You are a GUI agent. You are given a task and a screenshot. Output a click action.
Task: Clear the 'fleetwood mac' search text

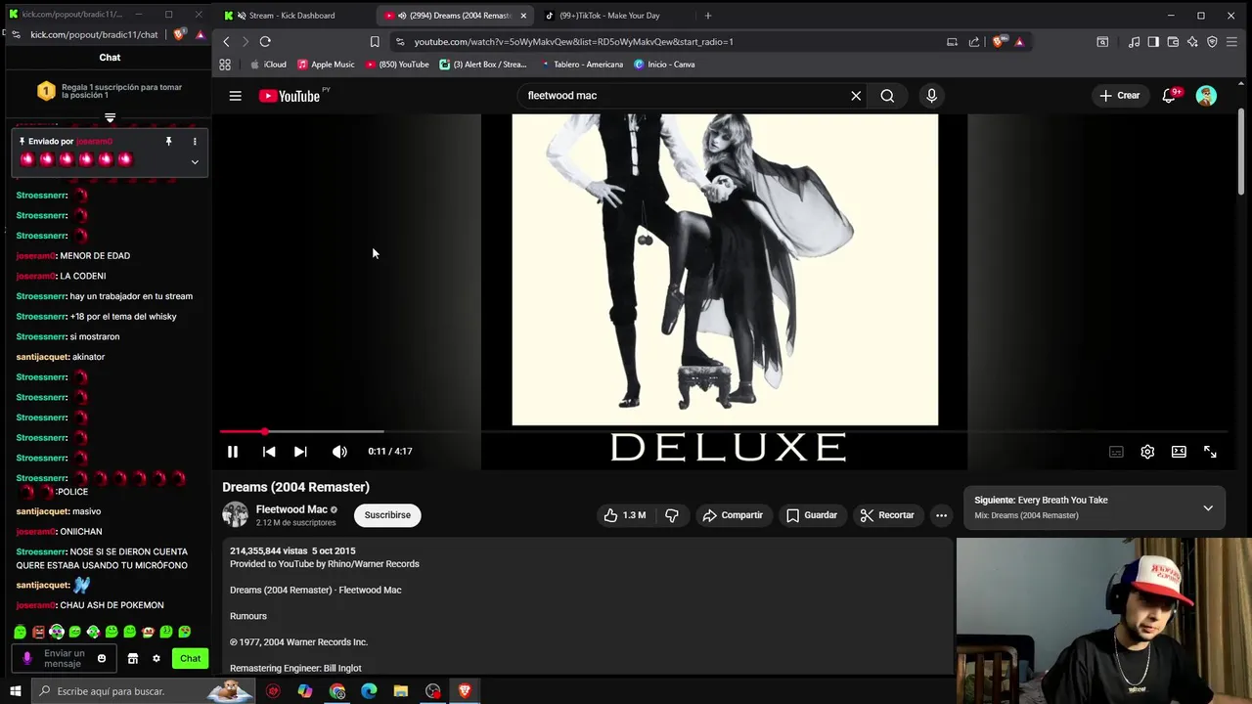(856, 96)
